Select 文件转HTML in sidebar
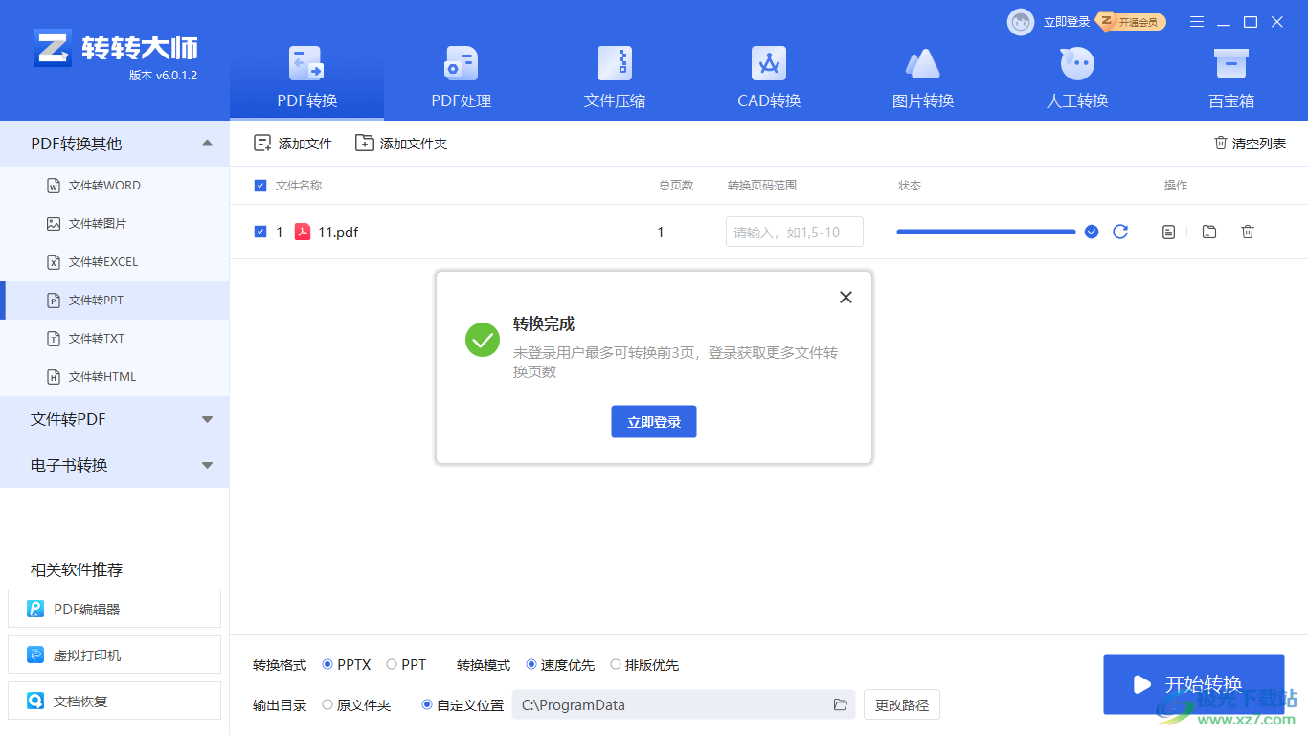This screenshot has height=735, width=1308. [x=114, y=377]
